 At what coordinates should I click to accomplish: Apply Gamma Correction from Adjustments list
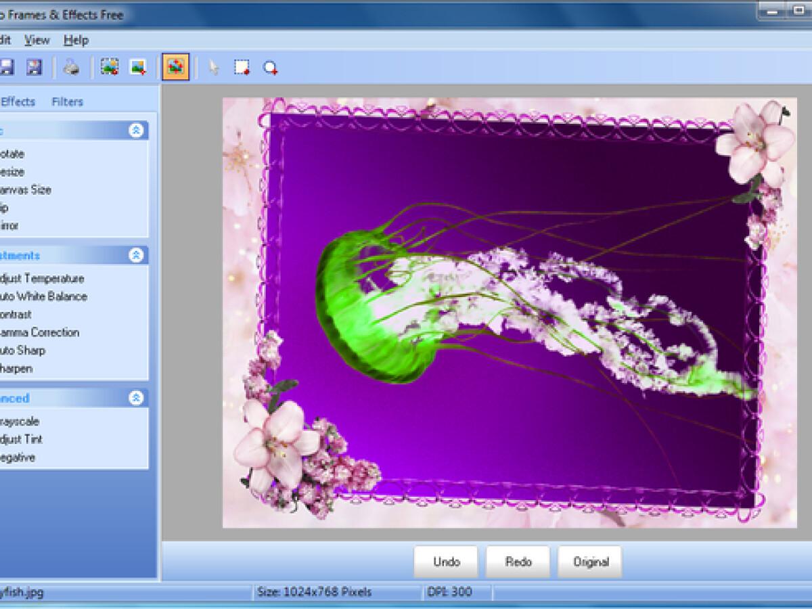(x=41, y=332)
